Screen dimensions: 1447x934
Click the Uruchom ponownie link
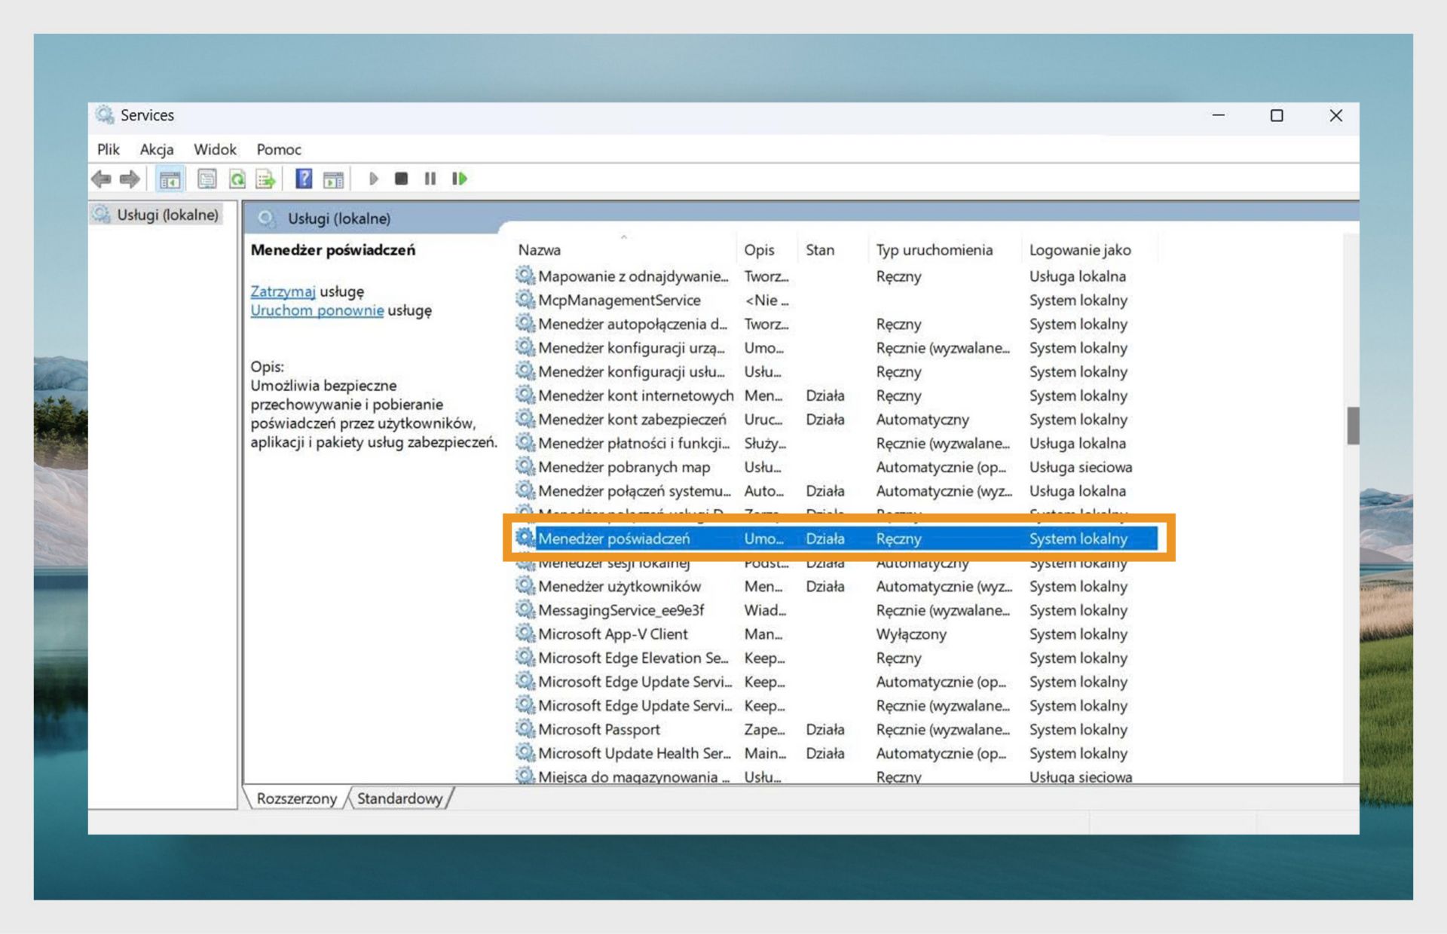coord(317,310)
